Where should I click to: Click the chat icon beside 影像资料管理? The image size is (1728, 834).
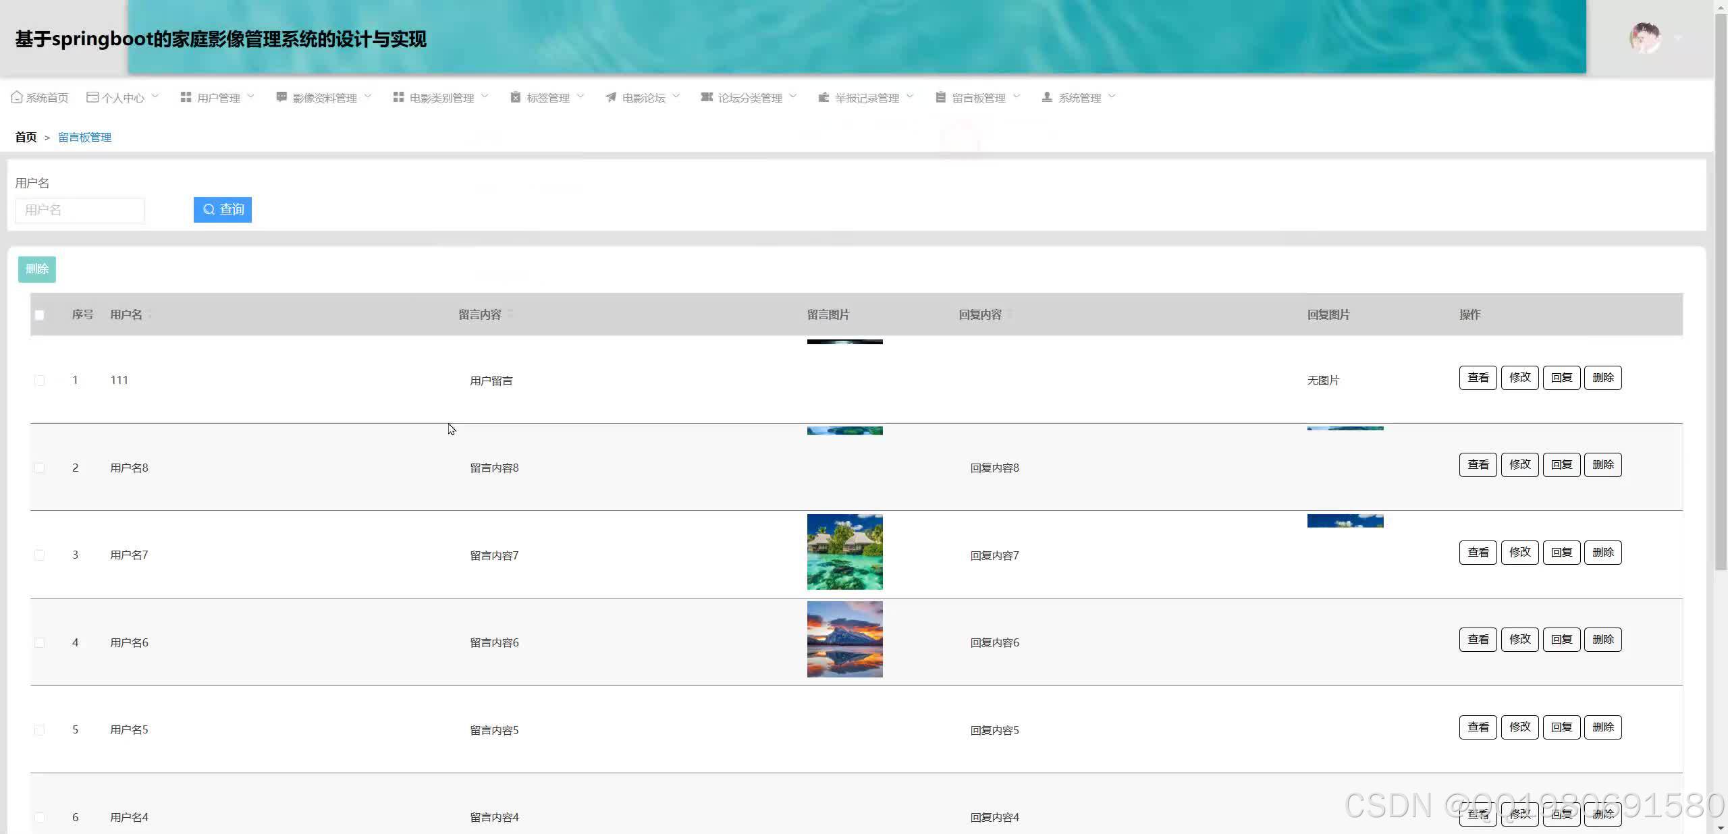coord(281,97)
